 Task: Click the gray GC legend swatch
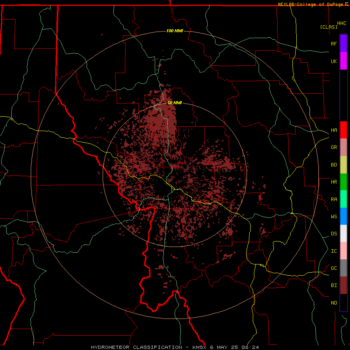tap(343, 268)
